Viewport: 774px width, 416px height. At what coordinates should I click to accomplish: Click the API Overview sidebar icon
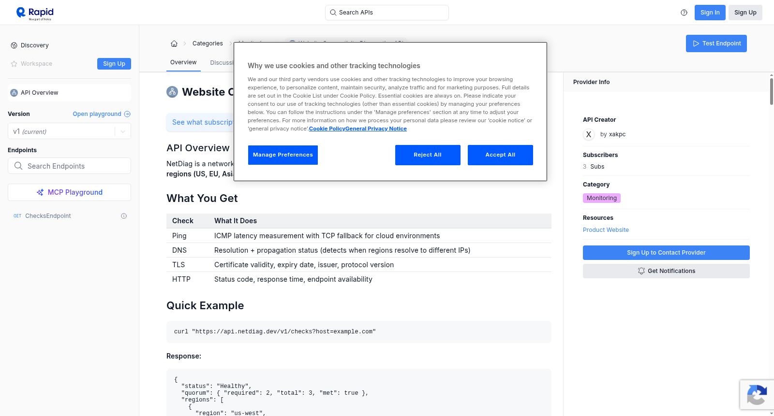click(14, 93)
